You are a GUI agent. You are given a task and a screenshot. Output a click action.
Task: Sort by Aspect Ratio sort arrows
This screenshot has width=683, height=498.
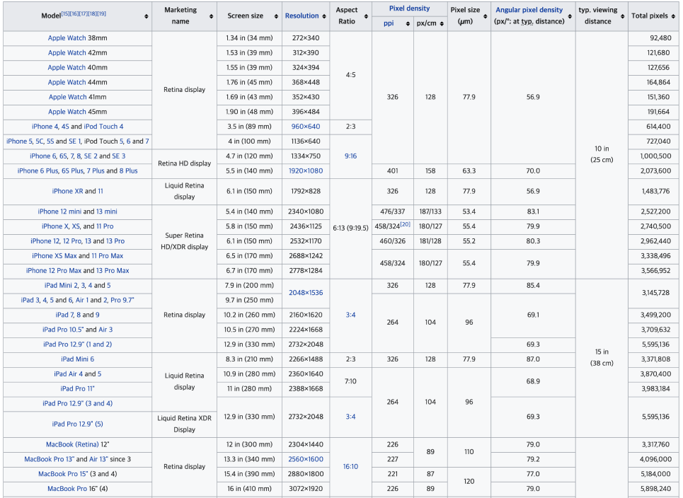pos(366,16)
